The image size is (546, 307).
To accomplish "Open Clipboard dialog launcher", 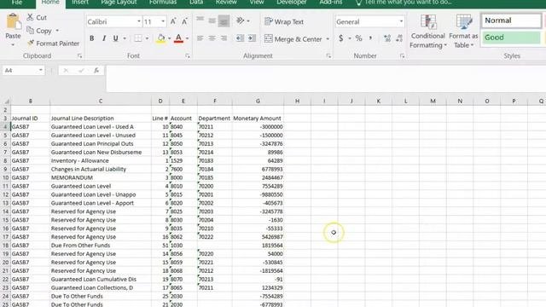I will coord(79,55).
